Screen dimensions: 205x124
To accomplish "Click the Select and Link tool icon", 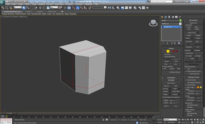I will 3,8.
